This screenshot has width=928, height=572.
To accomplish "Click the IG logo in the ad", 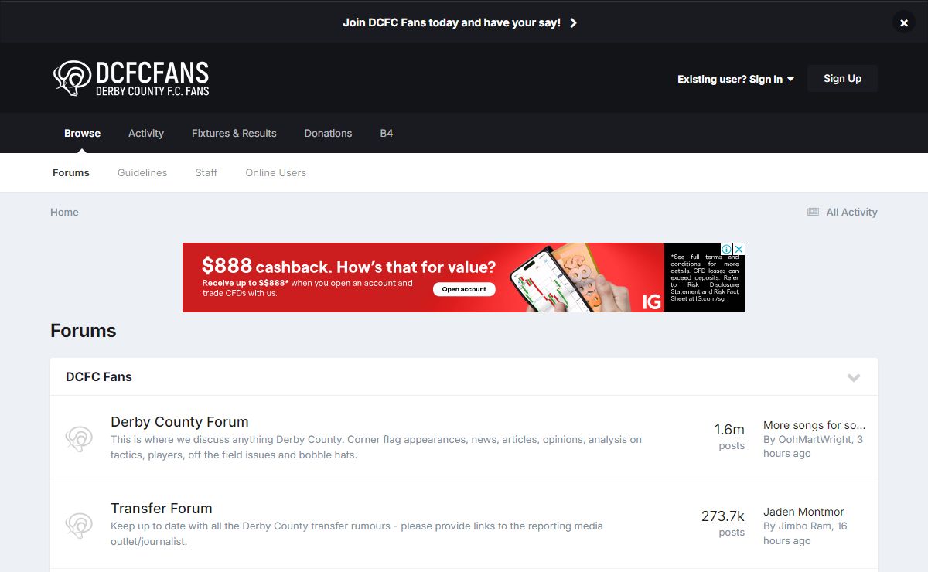I will pos(652,302).
